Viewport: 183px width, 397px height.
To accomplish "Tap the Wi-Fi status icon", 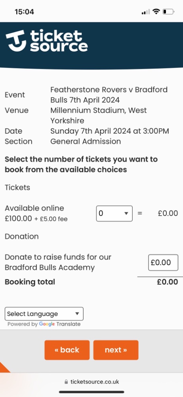I will pos(156,12).
